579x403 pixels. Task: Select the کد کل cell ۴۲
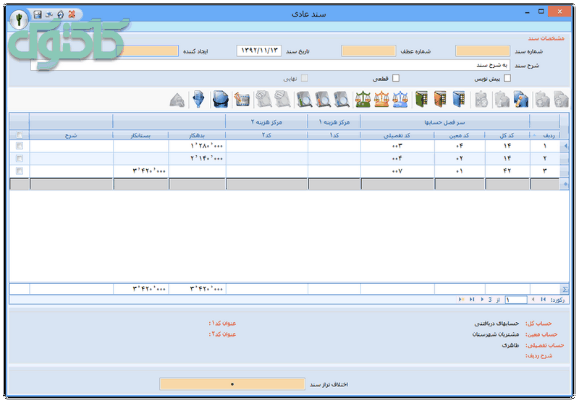click(x=507, y=171)
